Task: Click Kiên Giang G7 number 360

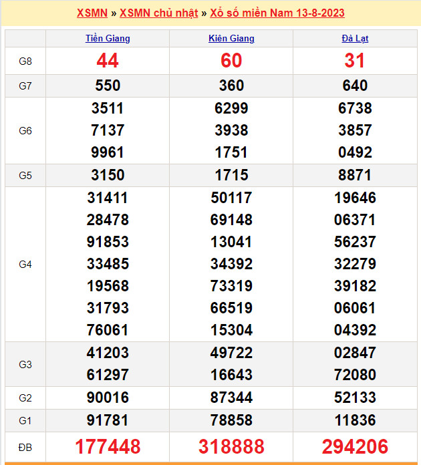Action: pos(231,86)
